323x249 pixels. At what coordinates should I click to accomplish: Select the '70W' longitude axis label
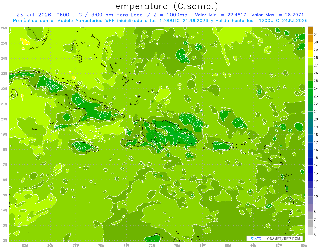tap(177, 246)
